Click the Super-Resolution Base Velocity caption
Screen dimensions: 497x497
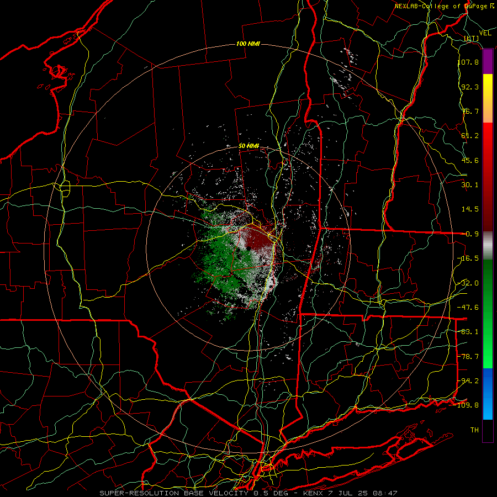pos(248,493)
